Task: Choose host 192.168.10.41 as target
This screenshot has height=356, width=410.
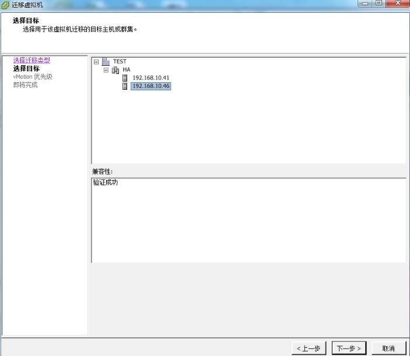Action: [150, 77]
